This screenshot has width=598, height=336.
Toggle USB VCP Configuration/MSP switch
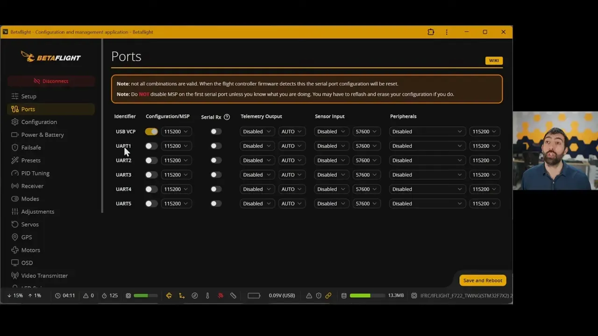(151, 132)
